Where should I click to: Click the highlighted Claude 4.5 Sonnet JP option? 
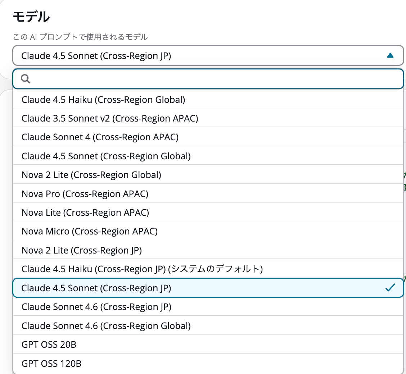click(x=208, y=288)
